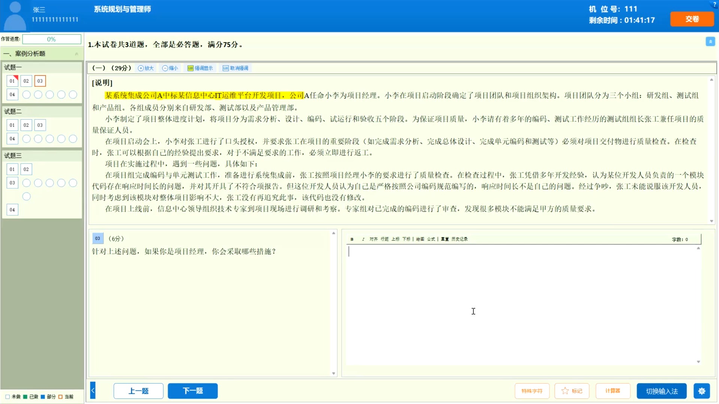
Task: Click the 放大 zoom-in icon
Action: pyautogui.click(x=146, y=68)
